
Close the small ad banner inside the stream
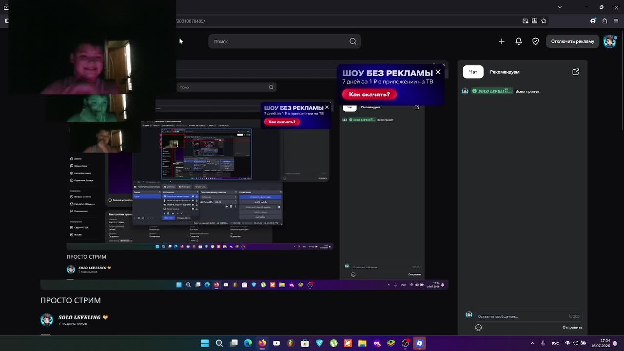(x=327, y=107)
